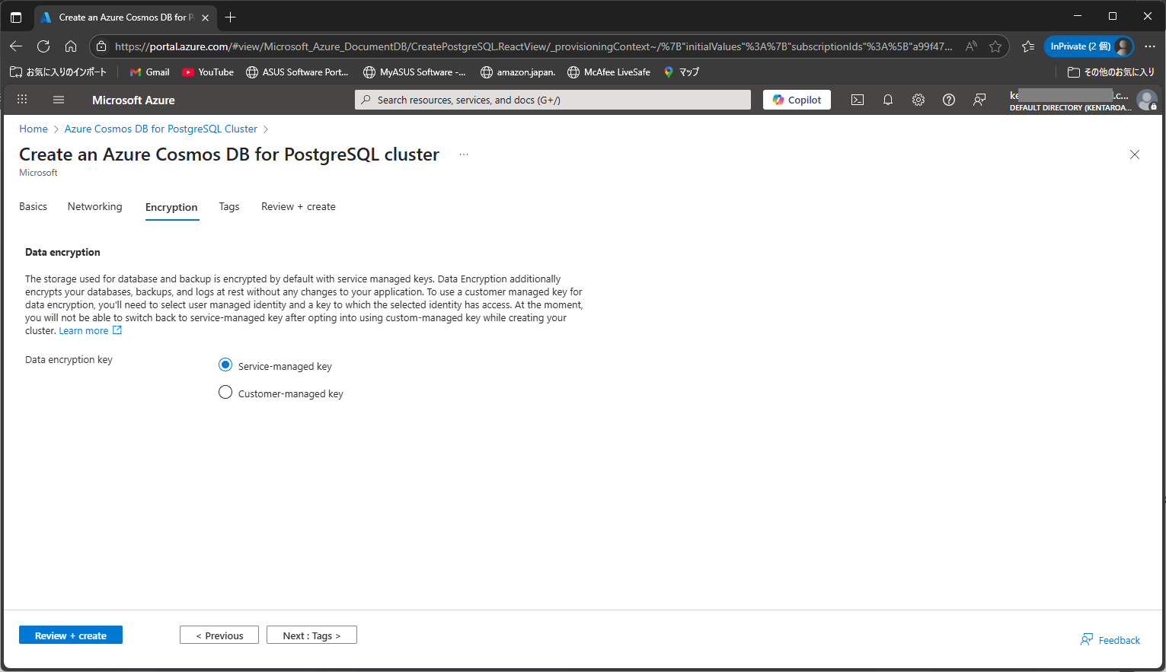Screen dimensions: 1166x672
Task: Click the account avatar icon
Action: click(1148, 100)
